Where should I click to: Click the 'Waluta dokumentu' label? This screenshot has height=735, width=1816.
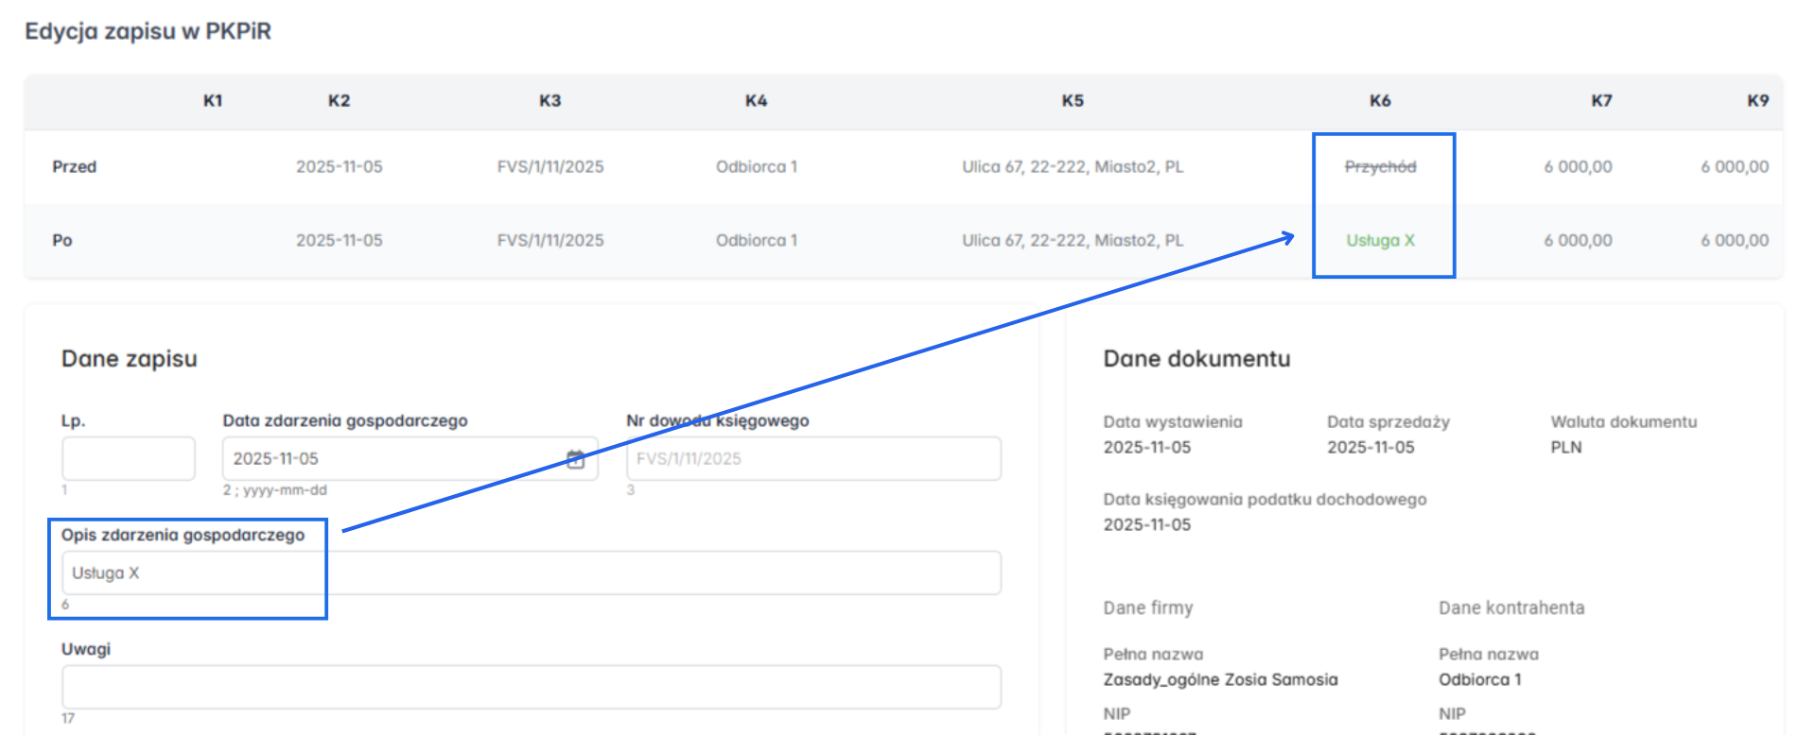point(1624,421)
